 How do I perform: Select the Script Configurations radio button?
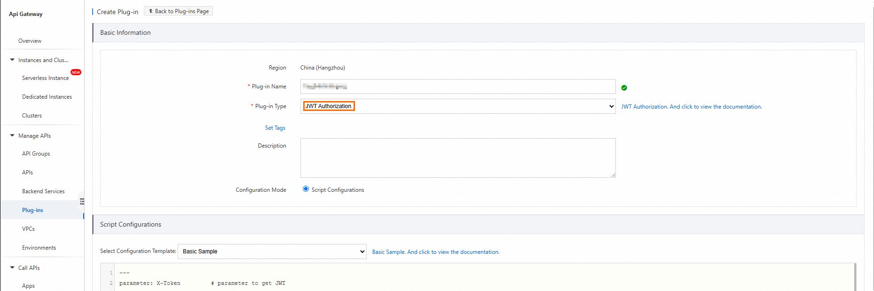[306, 189]
